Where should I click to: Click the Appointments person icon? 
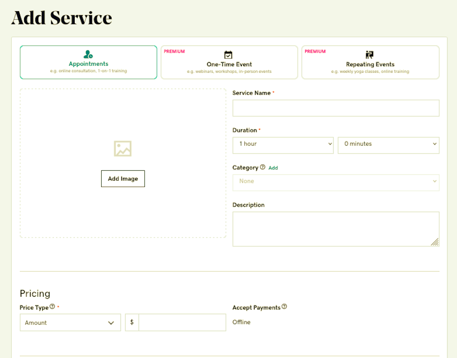click(x=88, y=54)
